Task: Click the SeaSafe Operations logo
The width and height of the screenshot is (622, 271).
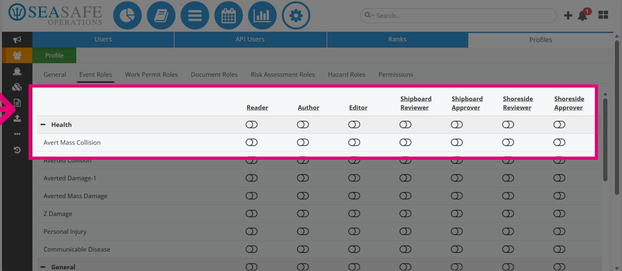Action: [55, 15]
